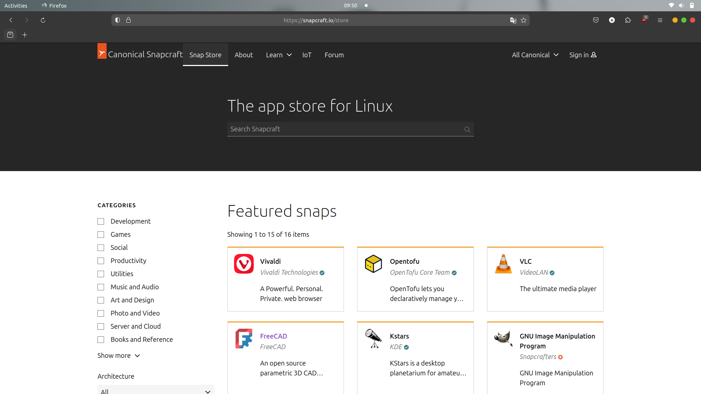Viewport: 701px width, 394px height.
Task: Reload the page with the refresh icon
Action: (43, 20)
